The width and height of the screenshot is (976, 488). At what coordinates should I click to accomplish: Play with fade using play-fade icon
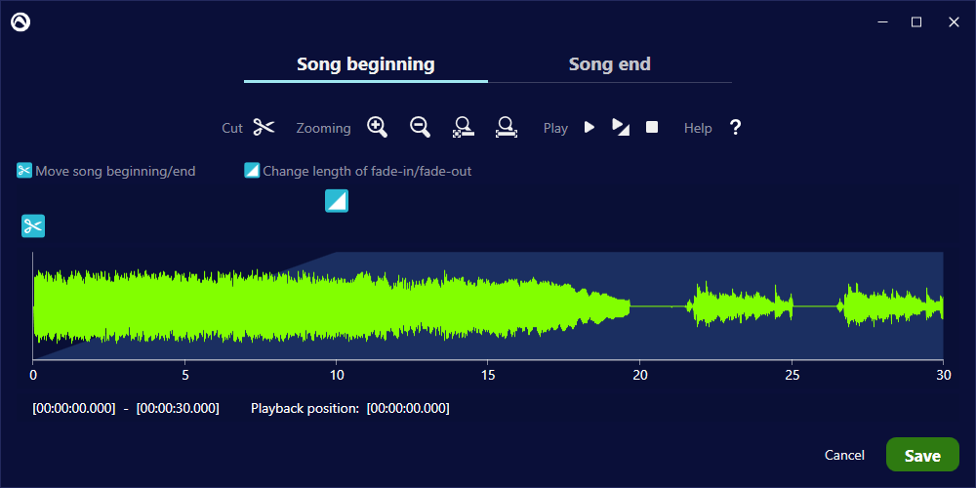(x=621, y=128)
